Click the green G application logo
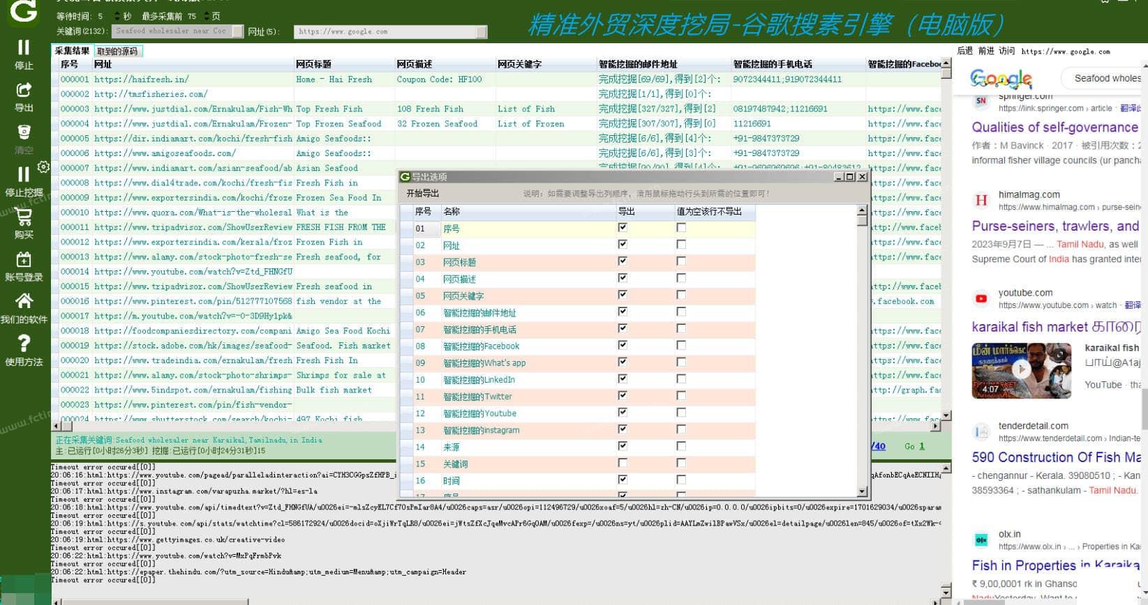 point(24,12)
